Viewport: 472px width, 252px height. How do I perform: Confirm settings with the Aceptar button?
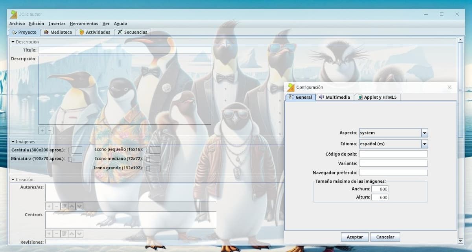[355, 237]
